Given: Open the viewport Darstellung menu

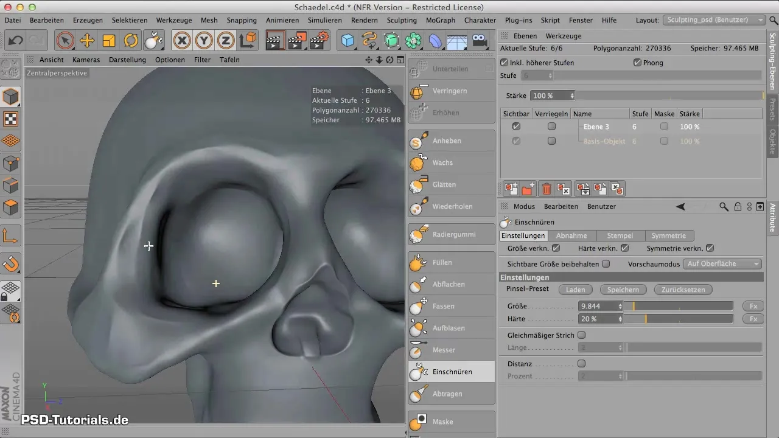Looking at the screenshot, I should click(127, 60).
